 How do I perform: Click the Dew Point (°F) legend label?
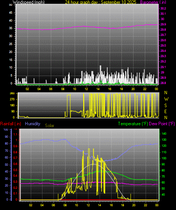click(162, 124)
